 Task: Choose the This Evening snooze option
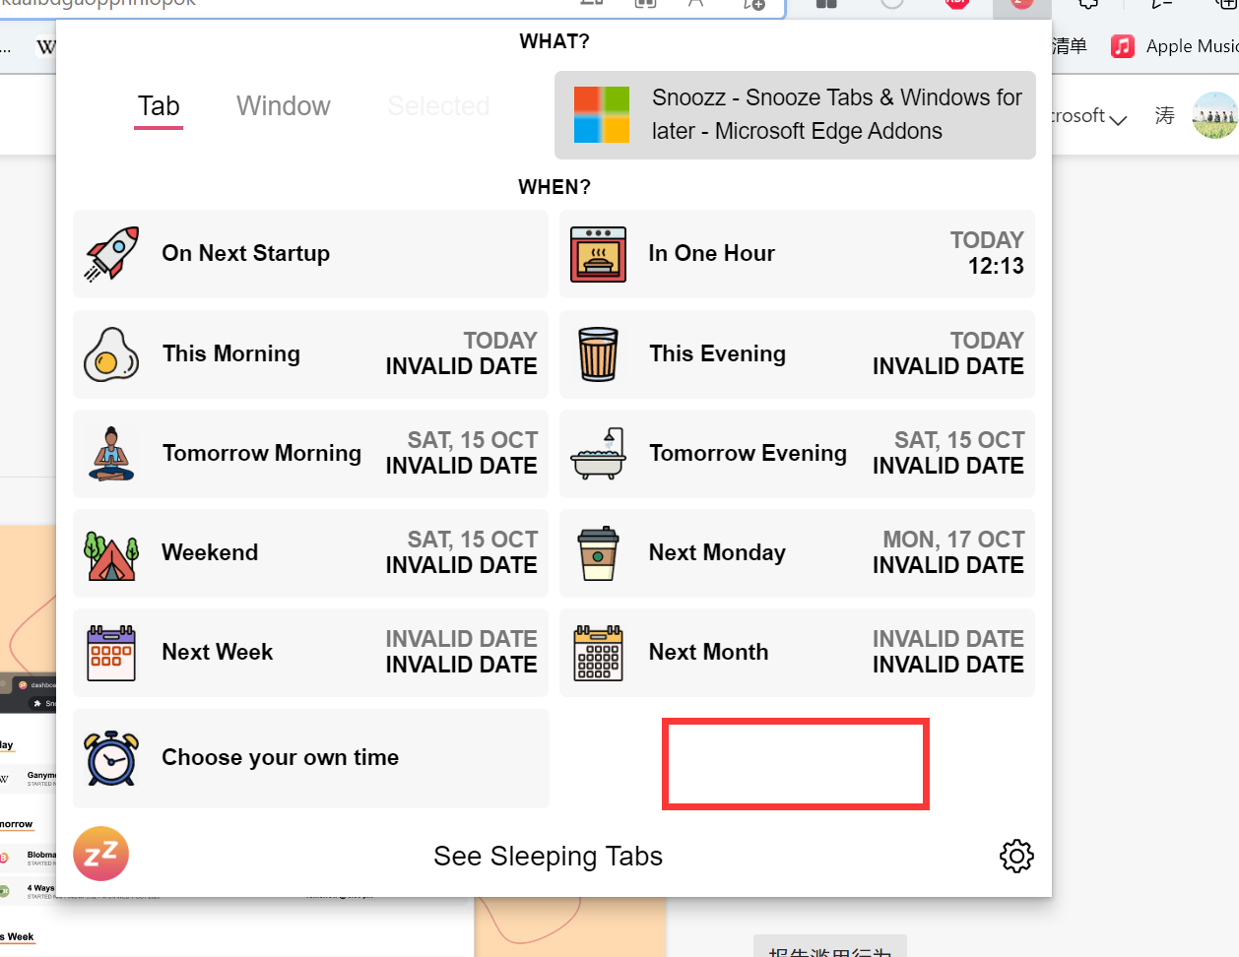click(x=797, y=354)
